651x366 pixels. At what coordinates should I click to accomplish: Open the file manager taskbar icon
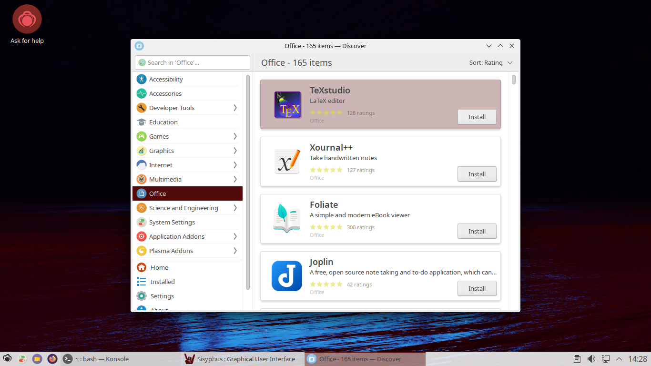point(37,359)
